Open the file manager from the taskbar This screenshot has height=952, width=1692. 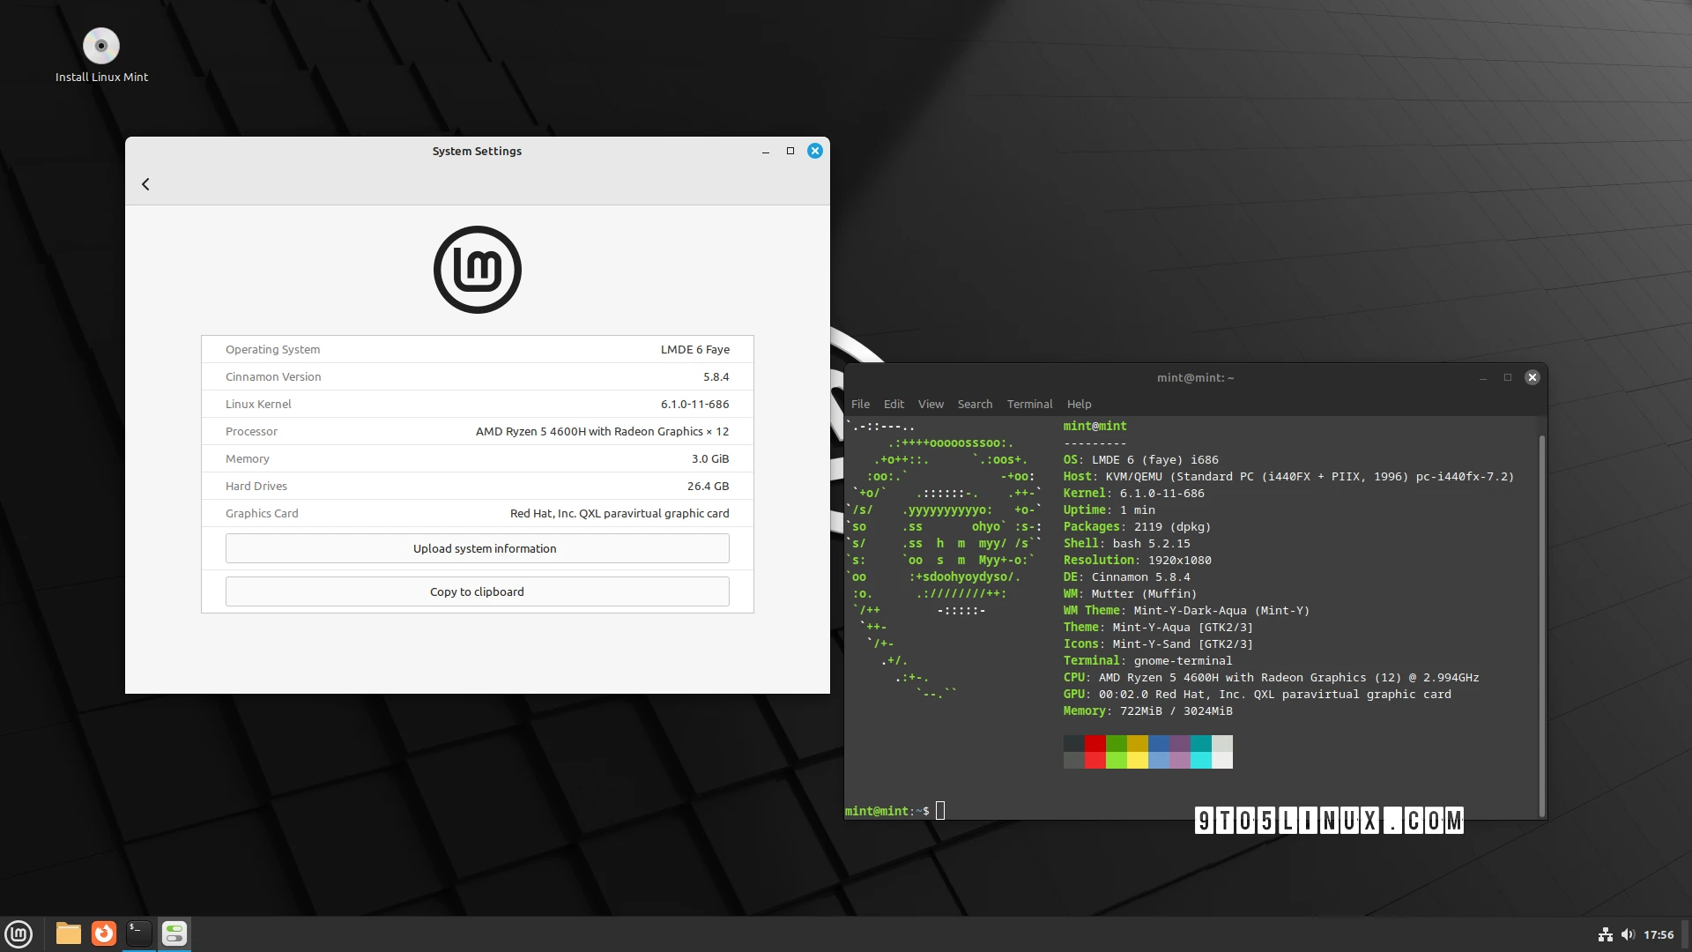pos(68,933)
